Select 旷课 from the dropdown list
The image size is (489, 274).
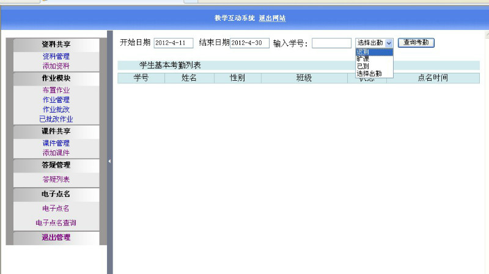[x=374, y=59]
